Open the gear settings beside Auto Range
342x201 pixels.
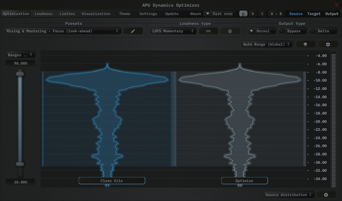[x=328, y=44]
